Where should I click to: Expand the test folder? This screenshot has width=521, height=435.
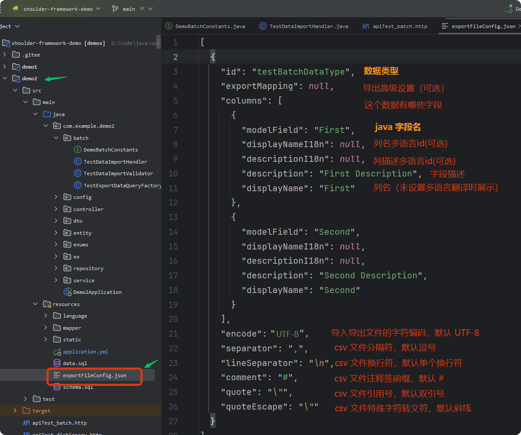pyautogui.click(x=25, y=399)
